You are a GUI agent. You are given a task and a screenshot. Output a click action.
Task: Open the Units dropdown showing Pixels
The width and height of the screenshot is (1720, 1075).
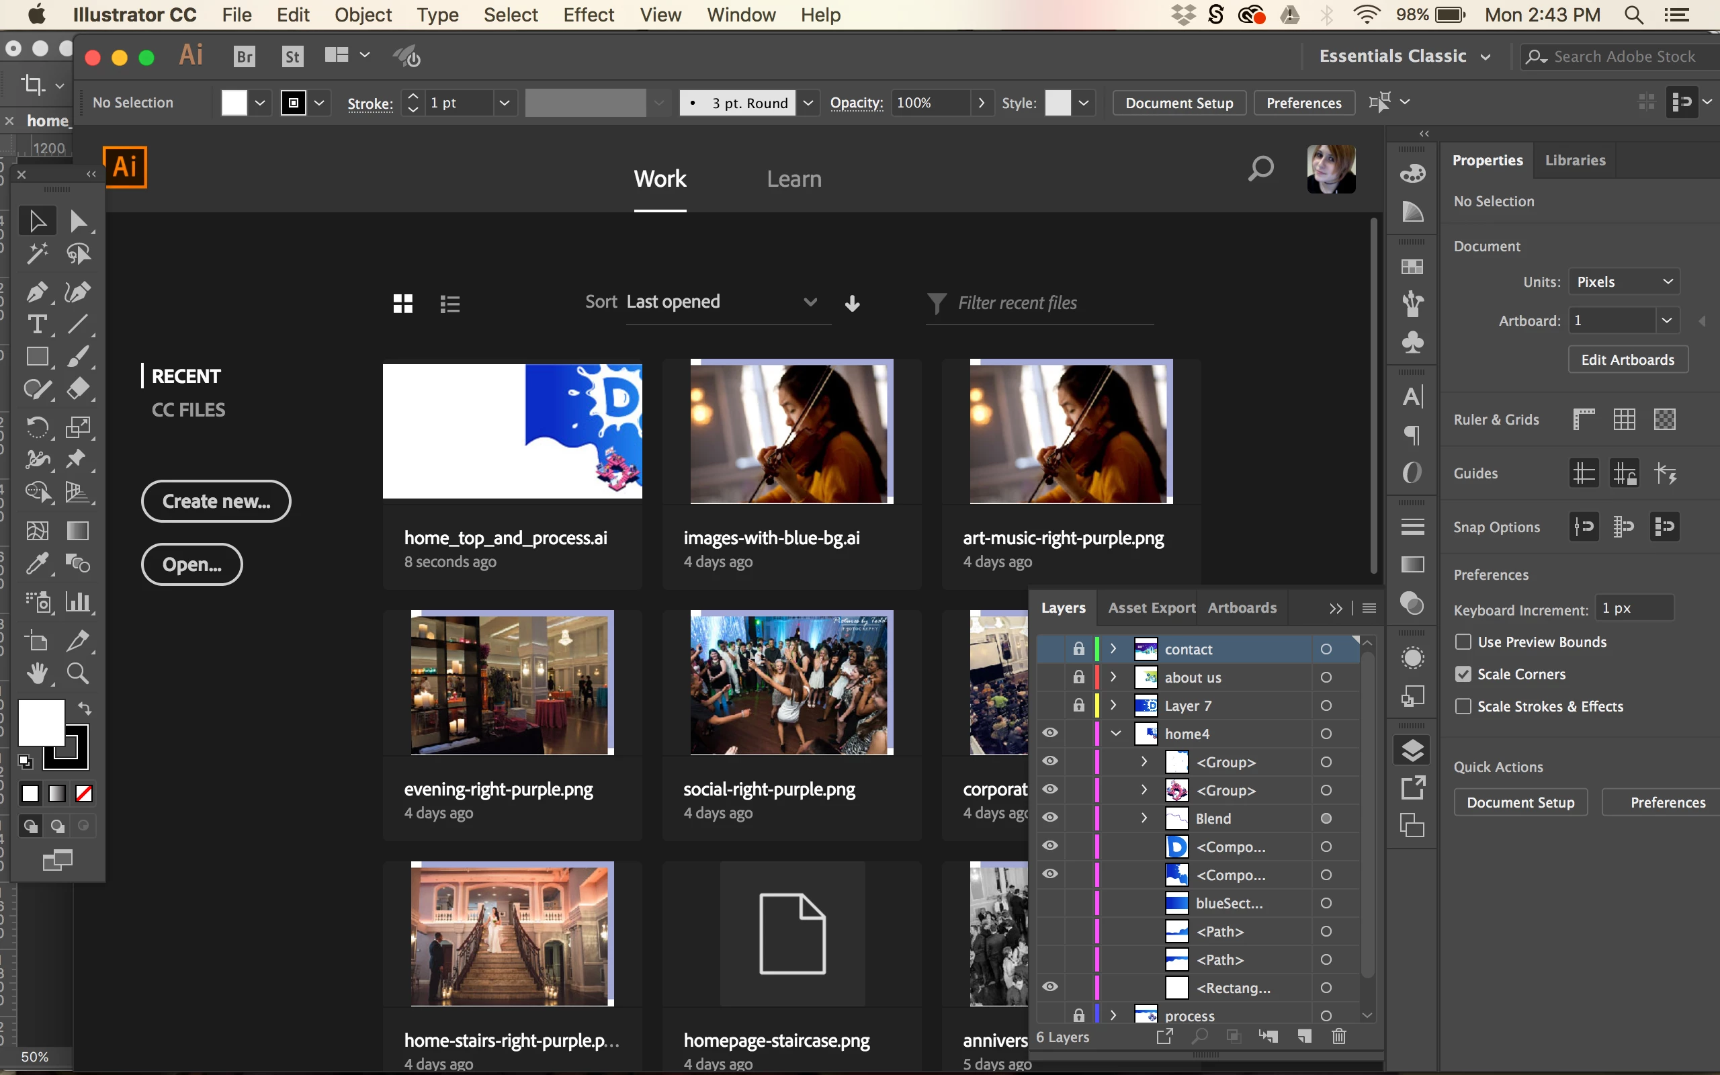(1624, 282)
